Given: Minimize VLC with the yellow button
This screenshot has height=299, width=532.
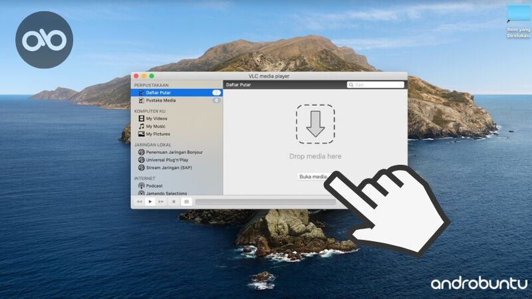Looking at the screenshot, I should 144,76.
